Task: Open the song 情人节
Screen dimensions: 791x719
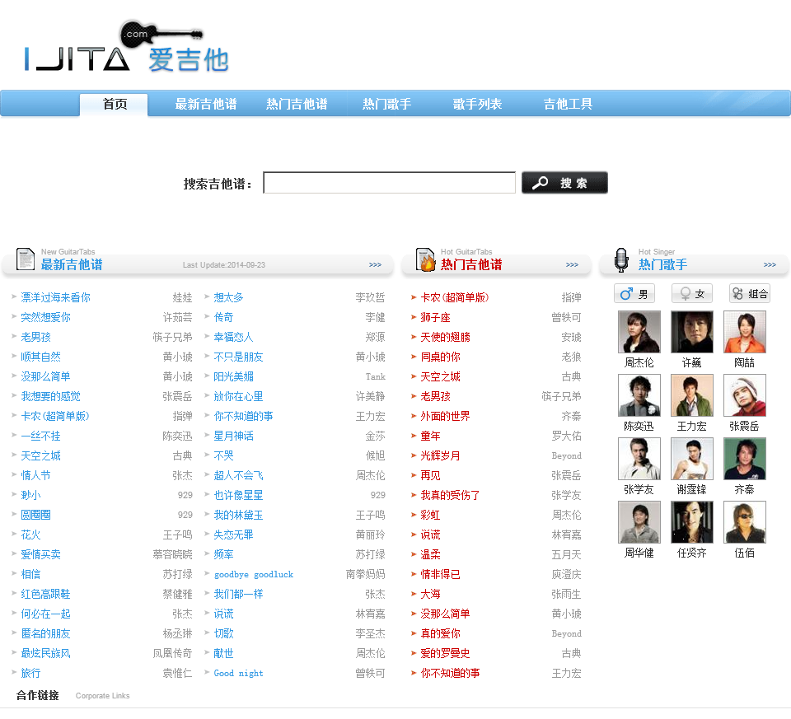Action: (x=35, y=475)
